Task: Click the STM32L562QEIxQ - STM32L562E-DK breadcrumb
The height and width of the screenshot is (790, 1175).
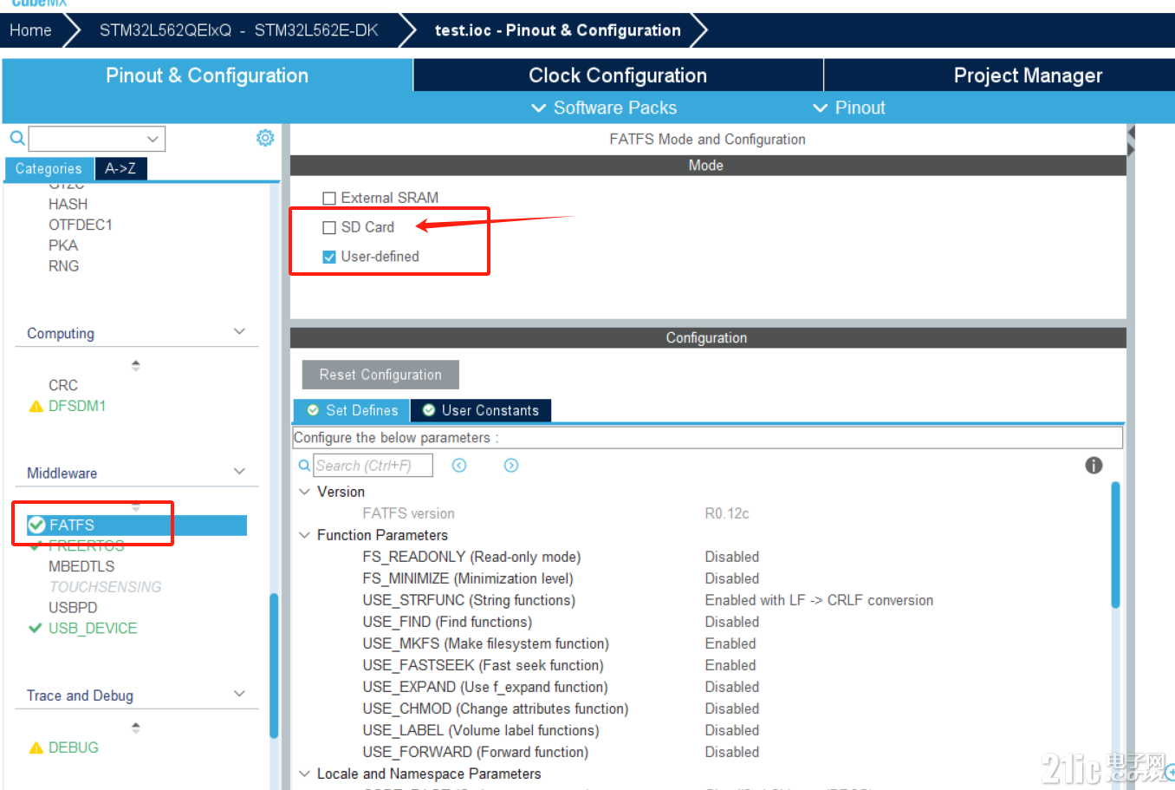Action: click(239, 30)
